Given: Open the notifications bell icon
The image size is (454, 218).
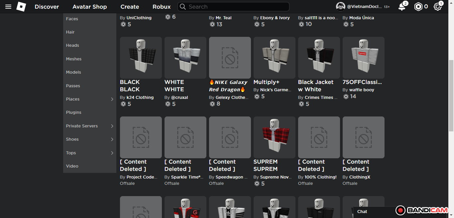Looking at the screenshot, I should pos(402,7).
